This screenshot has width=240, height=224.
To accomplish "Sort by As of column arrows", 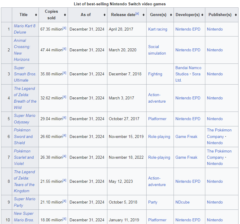I will point(104,15).
